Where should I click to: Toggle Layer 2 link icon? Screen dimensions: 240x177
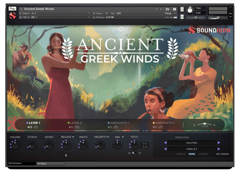point(77,127)
